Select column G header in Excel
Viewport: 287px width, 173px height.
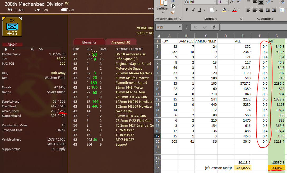[276, 36]
